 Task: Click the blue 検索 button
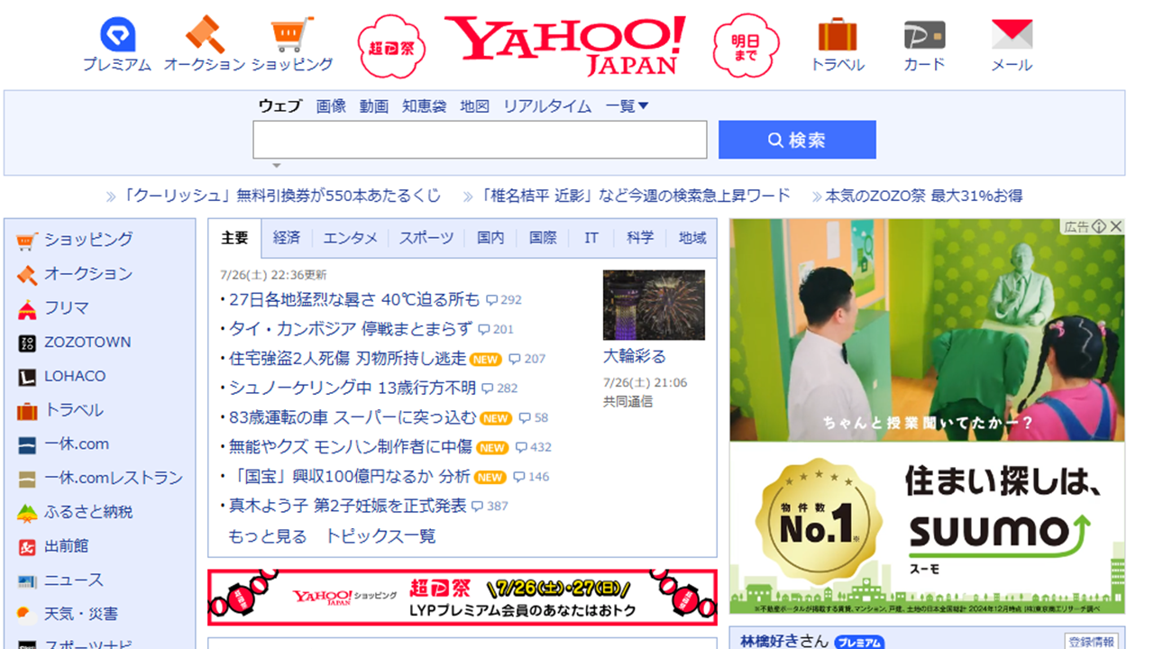tap(797, 140)
